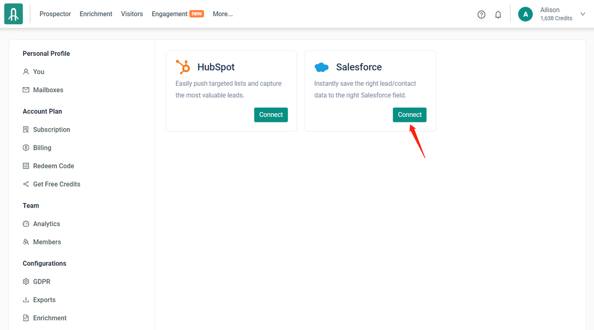This screenshot has width=594, height=330.
Task: Open the team Members page
Action: [47, 242]
